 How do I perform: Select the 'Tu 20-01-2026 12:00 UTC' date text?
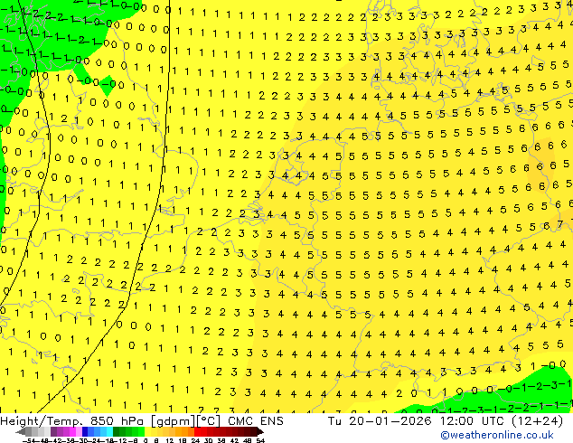[418, 421]
